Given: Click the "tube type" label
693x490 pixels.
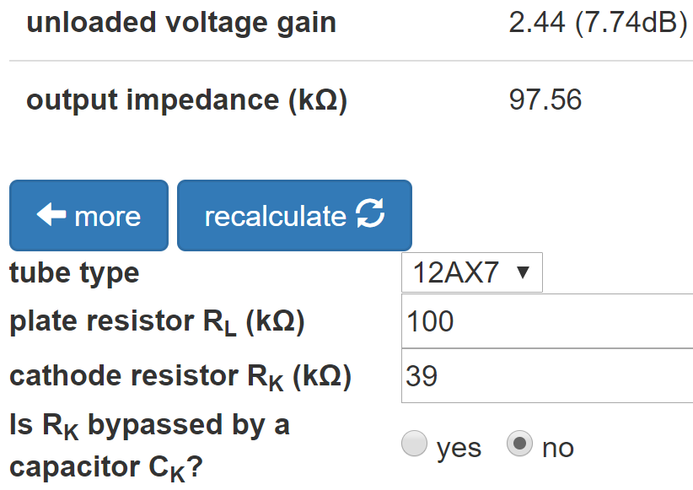Looking at the screenshot, I should 74,273.
